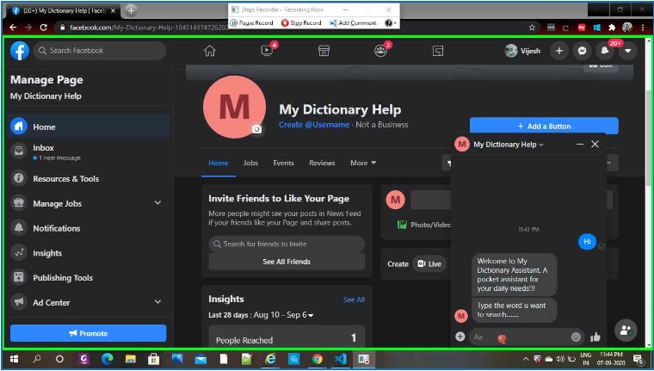Open the Gaming icon in top bar

437,51
